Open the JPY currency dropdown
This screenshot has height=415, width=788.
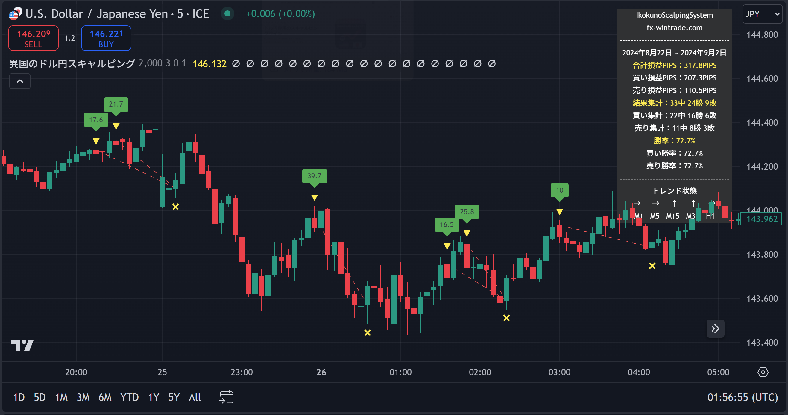click(762, 14)
